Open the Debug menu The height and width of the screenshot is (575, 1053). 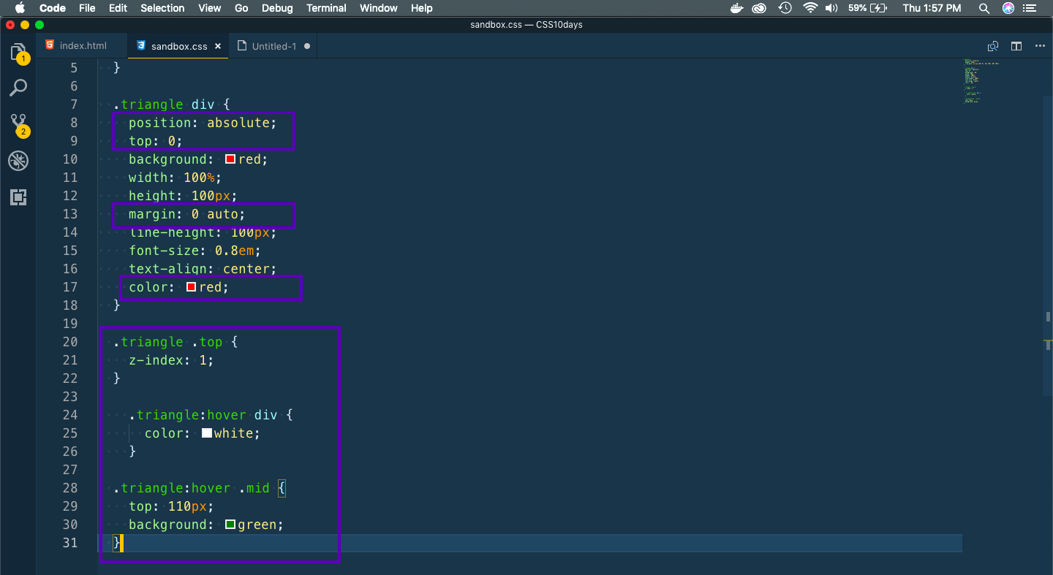point(277,8)
